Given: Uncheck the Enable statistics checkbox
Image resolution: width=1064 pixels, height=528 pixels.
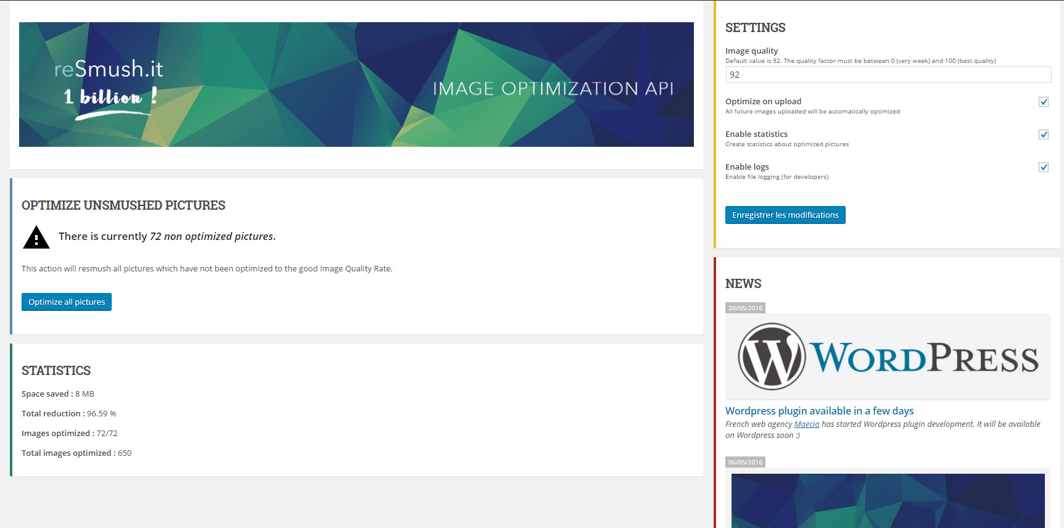Looking at the screenshot, I should pos(1043,134).
